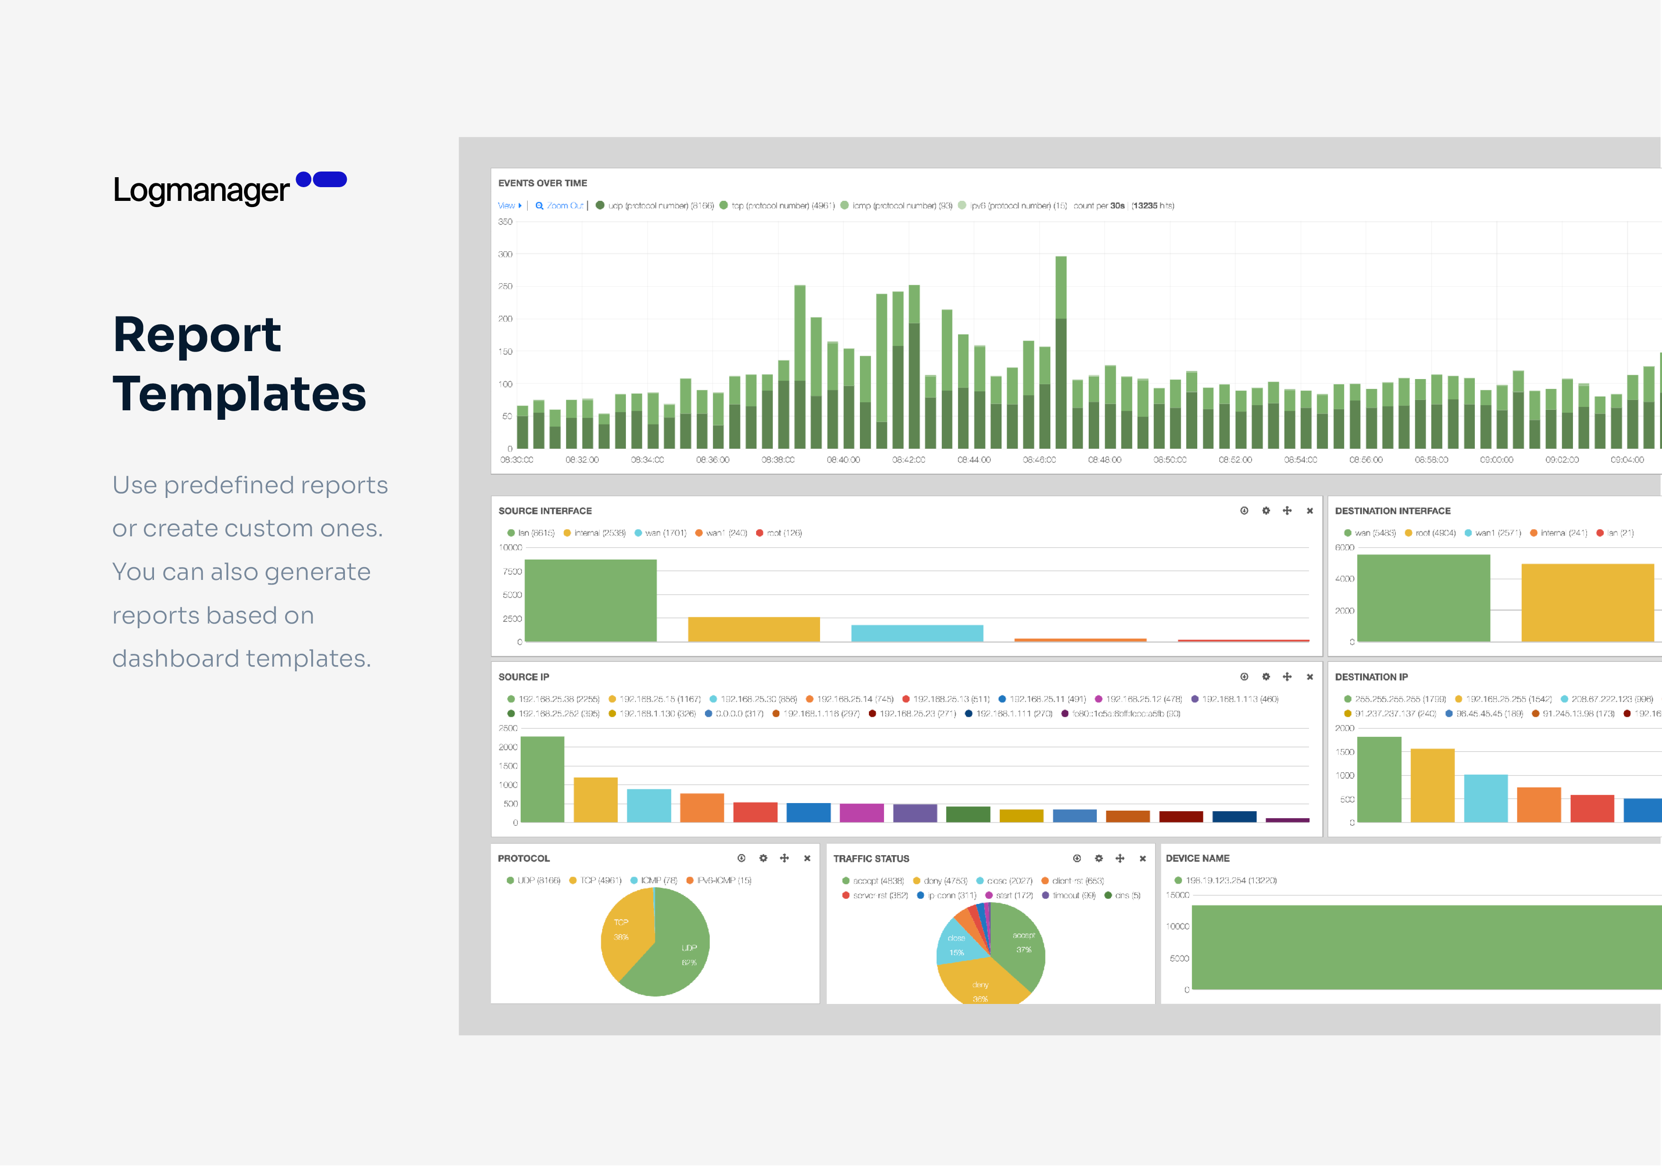
Task: Remove the Protocol panel with X icon
Action: coord(807,858)
